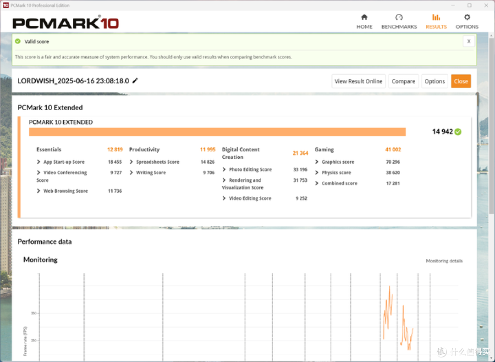Switch to RESULTS tab label
The image size is (495, 362).
click(x=436, y=27)
